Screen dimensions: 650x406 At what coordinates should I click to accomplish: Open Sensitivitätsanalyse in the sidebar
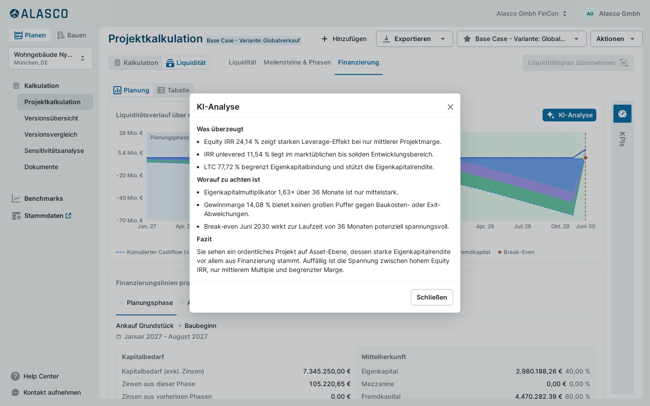pos(55,151)
